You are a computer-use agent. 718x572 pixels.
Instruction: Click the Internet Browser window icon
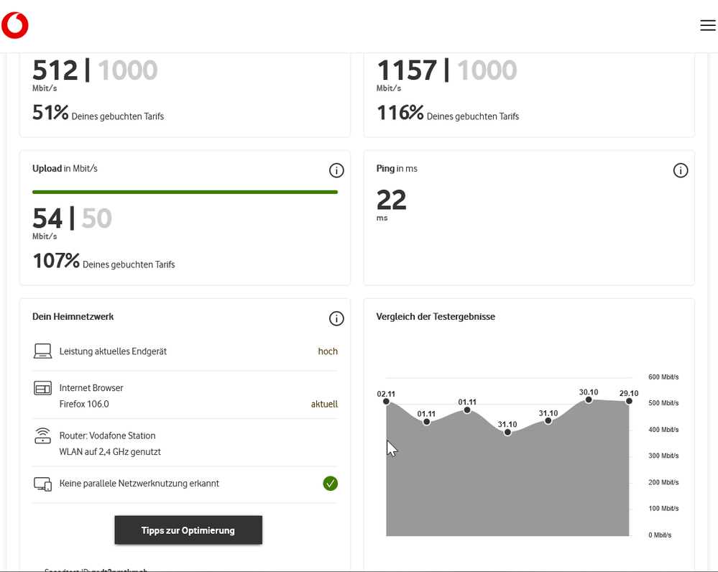coord(43,389)
